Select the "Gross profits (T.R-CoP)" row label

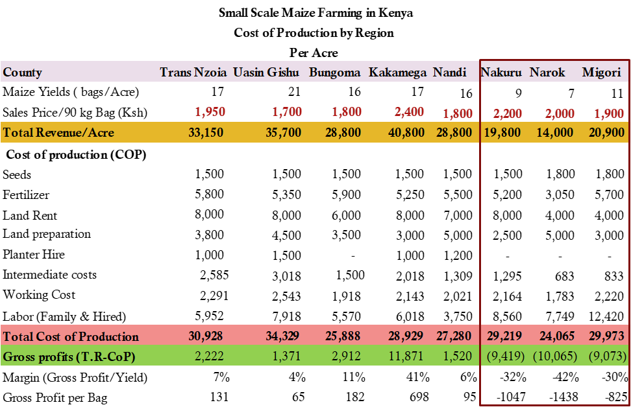coord(69,357)
